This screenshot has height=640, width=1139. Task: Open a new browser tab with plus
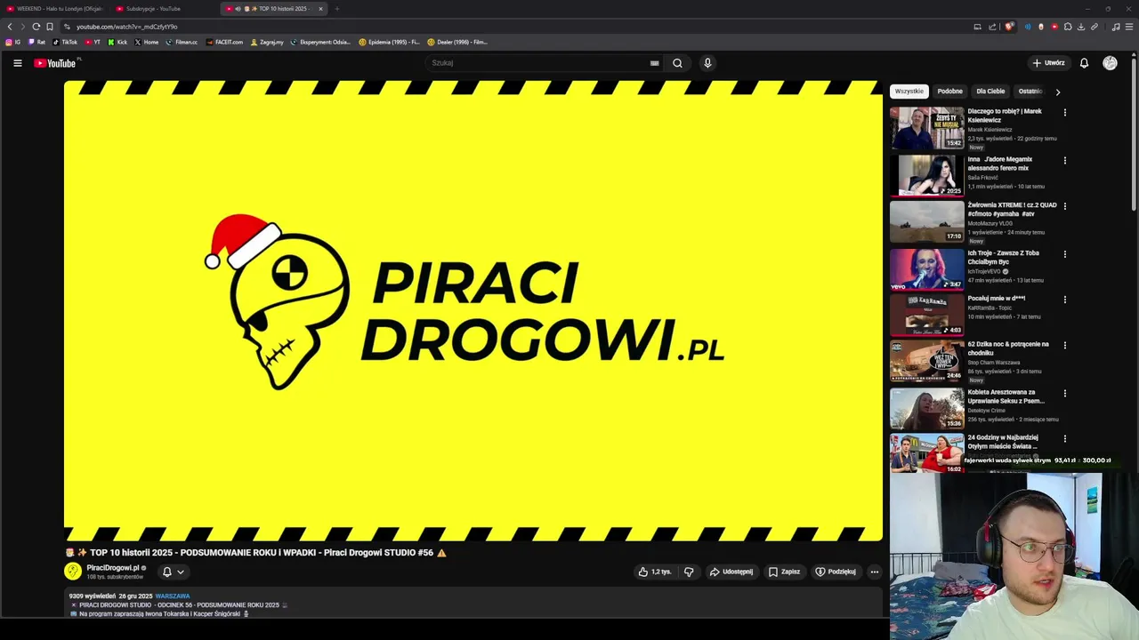[x=336, y=9]
